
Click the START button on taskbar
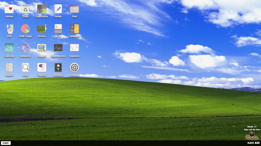click(x=6, y=143)
